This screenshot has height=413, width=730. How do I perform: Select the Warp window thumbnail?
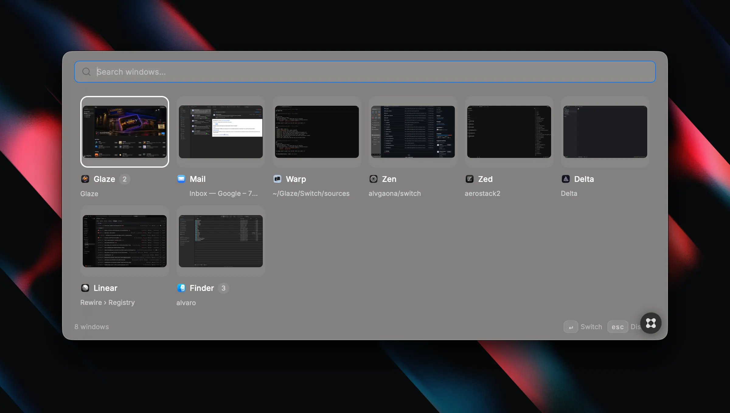pyautogui.click(x=317, y=132)
